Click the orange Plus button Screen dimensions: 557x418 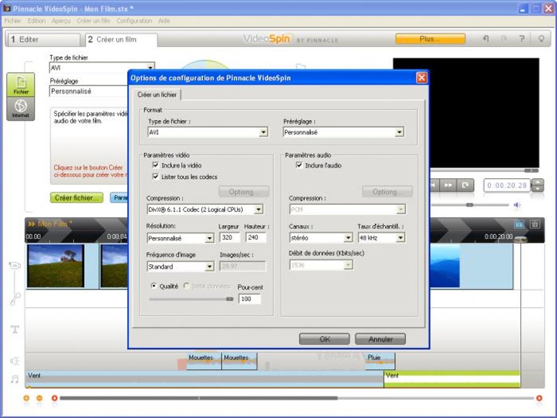pos(430,39)
